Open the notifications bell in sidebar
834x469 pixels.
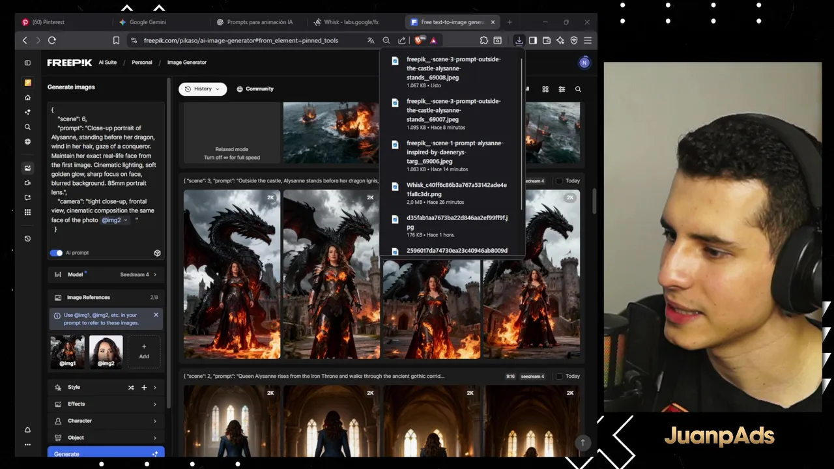[27, 430]
